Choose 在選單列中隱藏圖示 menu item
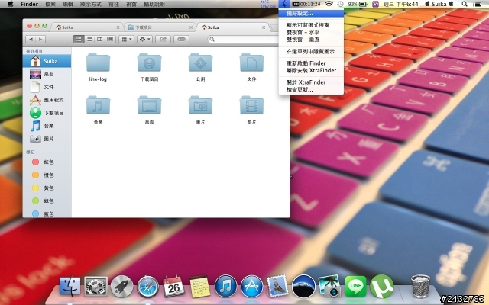The width and height of the screenshot is (489, 305). click(311, 51)
